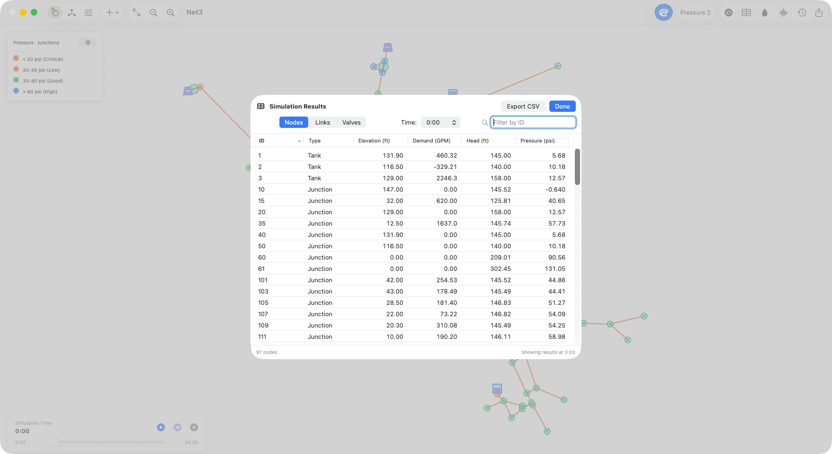Click the simulation time slider thumb
This screenshot has width=832, height=454.
tap(53, 442)
